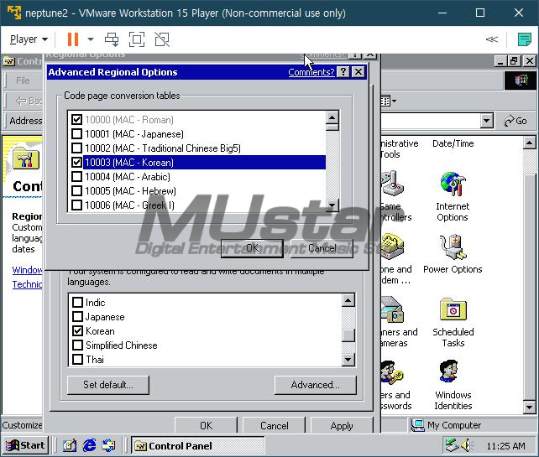539x457 pixels.
Task: Tick the Thai language checkbox
Action: click(78, 360)
